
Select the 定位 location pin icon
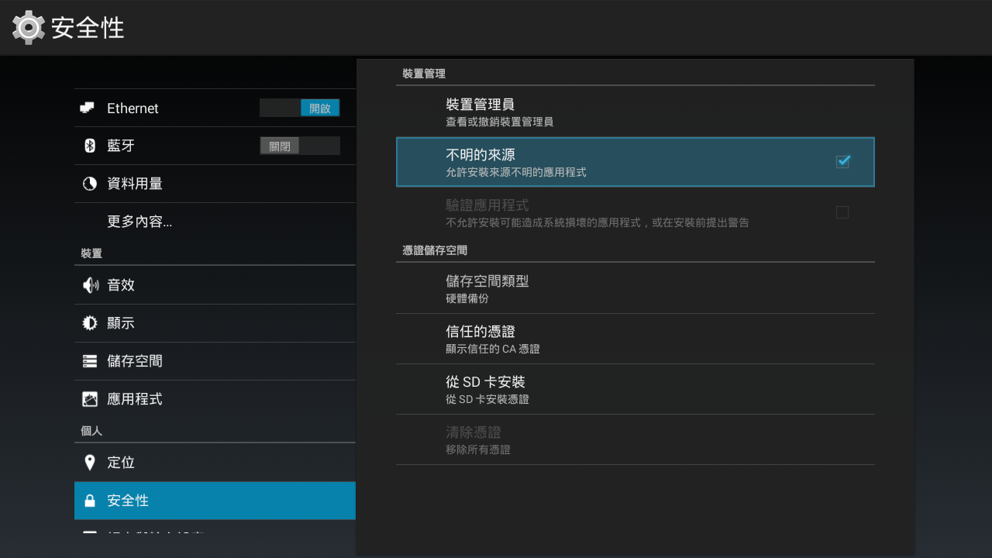[88, 462]
